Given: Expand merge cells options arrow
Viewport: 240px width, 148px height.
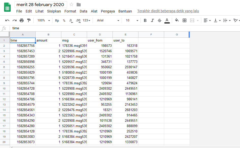Looking at the screenshot, I should click(x=198, y=21).
